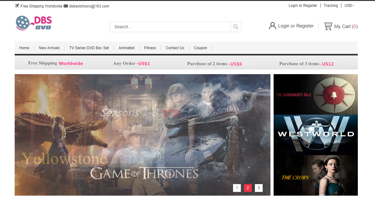Click Purchase of 2 items -US$6 promo
Image resolution: width=375 pixels, height=200 pixels.
[x=215, y=64]
